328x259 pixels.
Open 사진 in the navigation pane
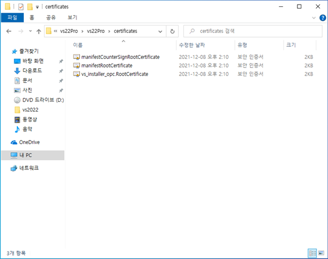[27, 90]
